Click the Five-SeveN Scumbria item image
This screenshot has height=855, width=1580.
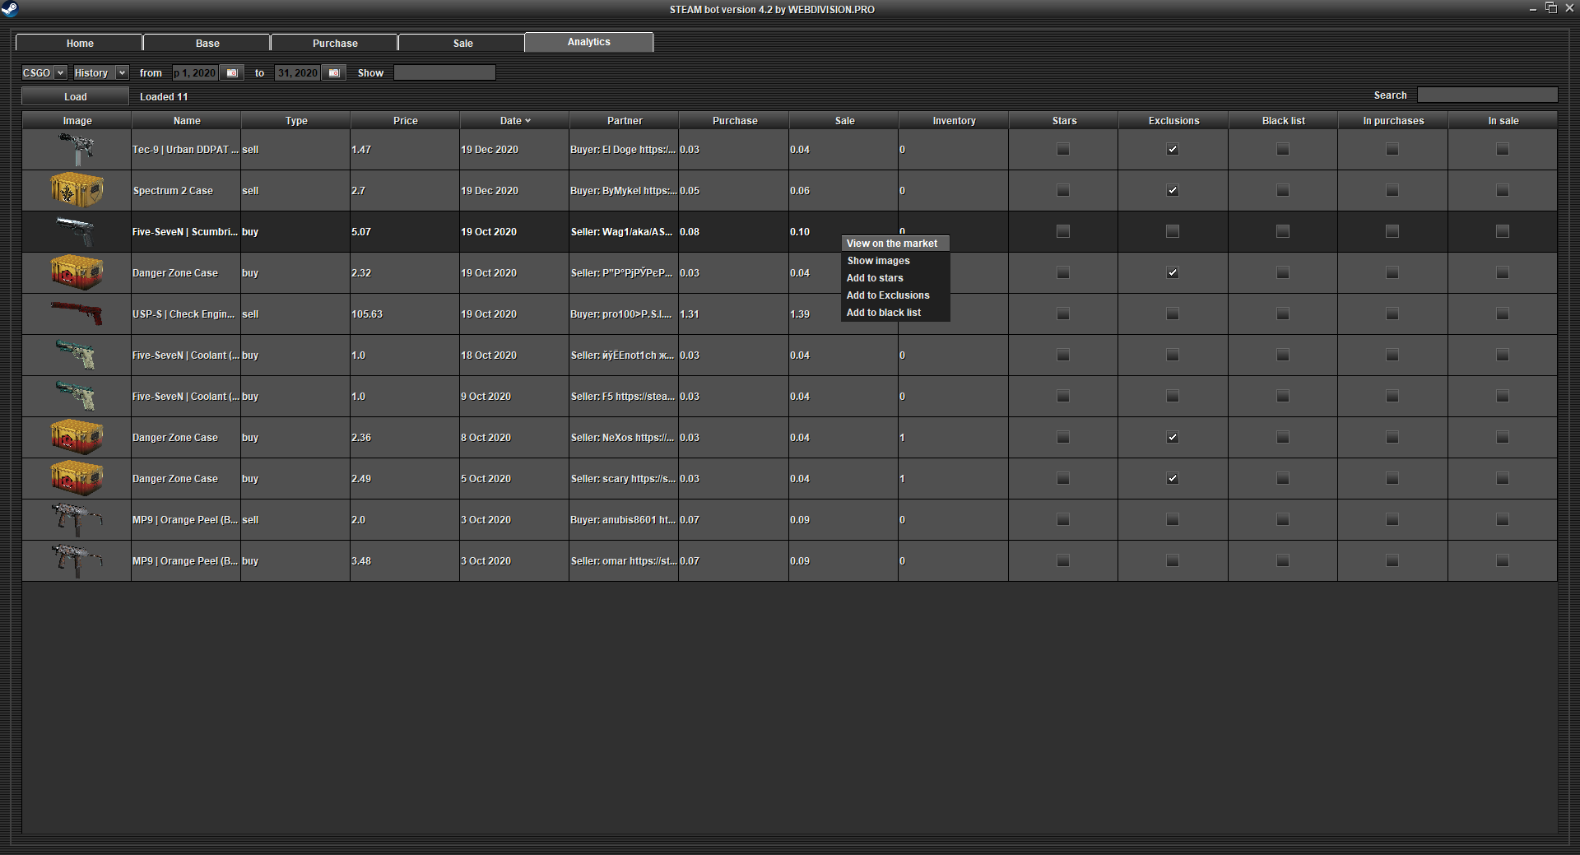point(77,232)
